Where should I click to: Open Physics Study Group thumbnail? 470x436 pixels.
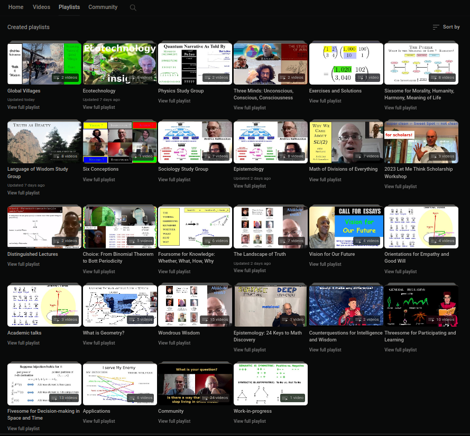(195, 64)
